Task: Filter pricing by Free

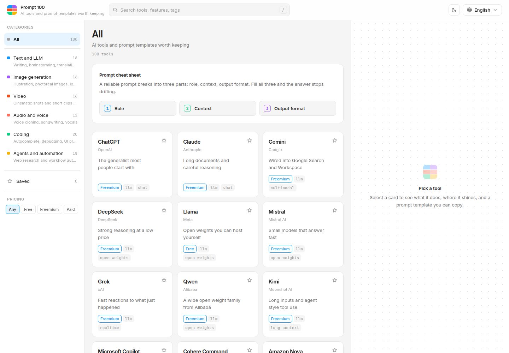Action: (28, 209)
